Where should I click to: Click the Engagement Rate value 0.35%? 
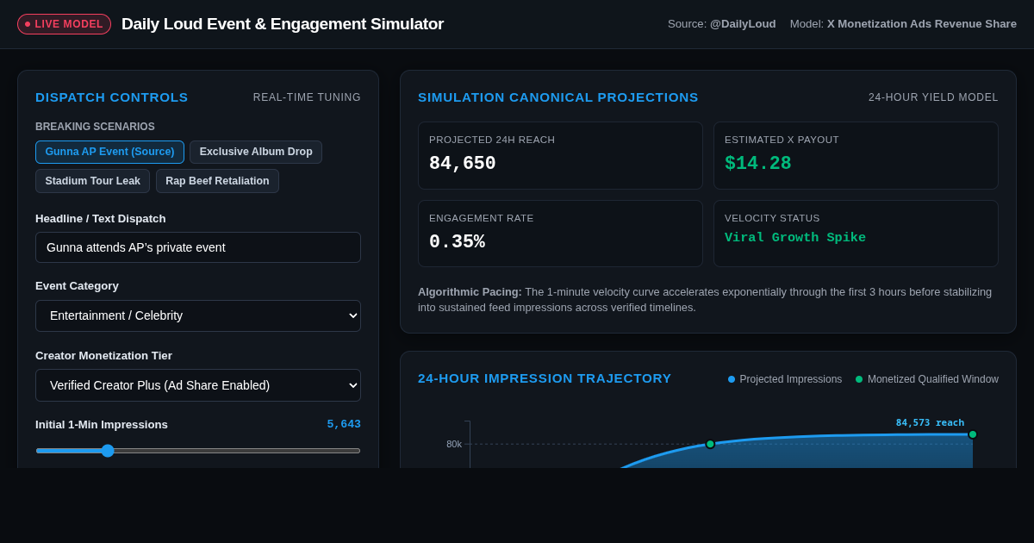(x=457, y=242)
